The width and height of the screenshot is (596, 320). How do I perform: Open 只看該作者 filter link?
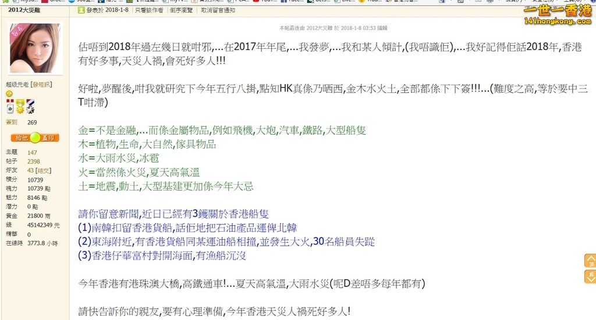[149, 10]
